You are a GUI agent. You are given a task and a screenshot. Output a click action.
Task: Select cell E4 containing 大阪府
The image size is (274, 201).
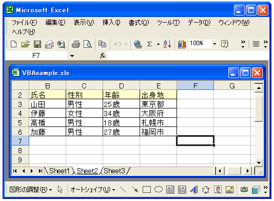(x=158, y=114)
